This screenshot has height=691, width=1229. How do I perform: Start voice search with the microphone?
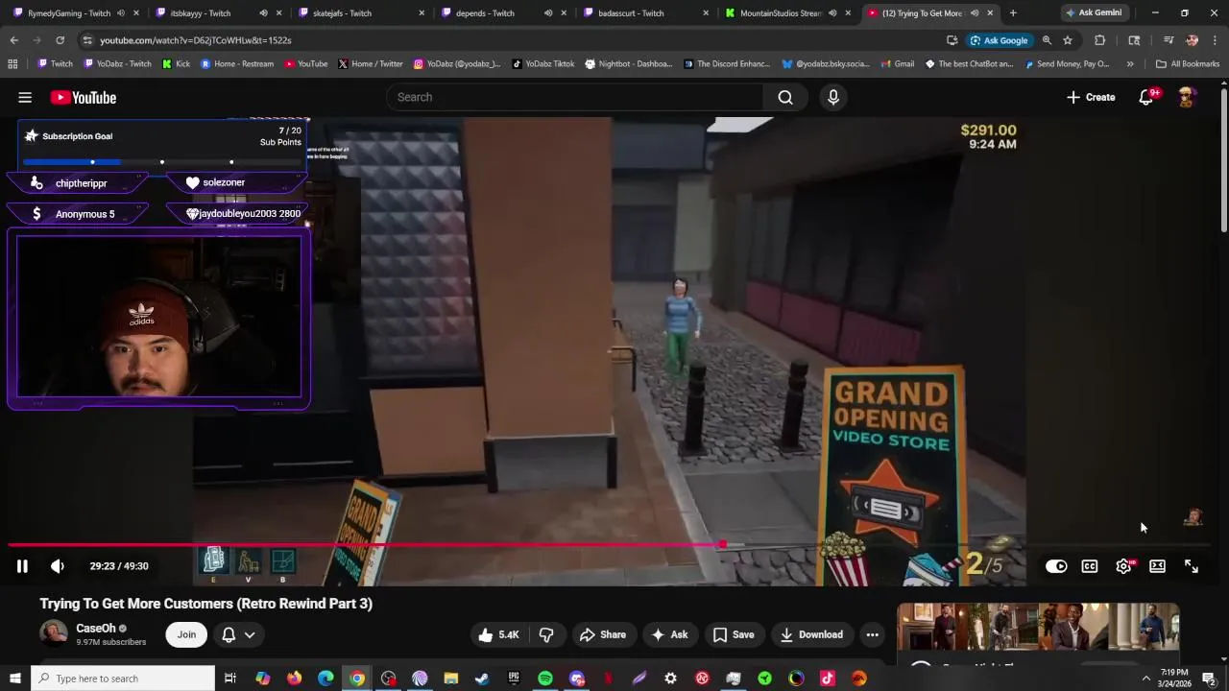click(833, 97)
